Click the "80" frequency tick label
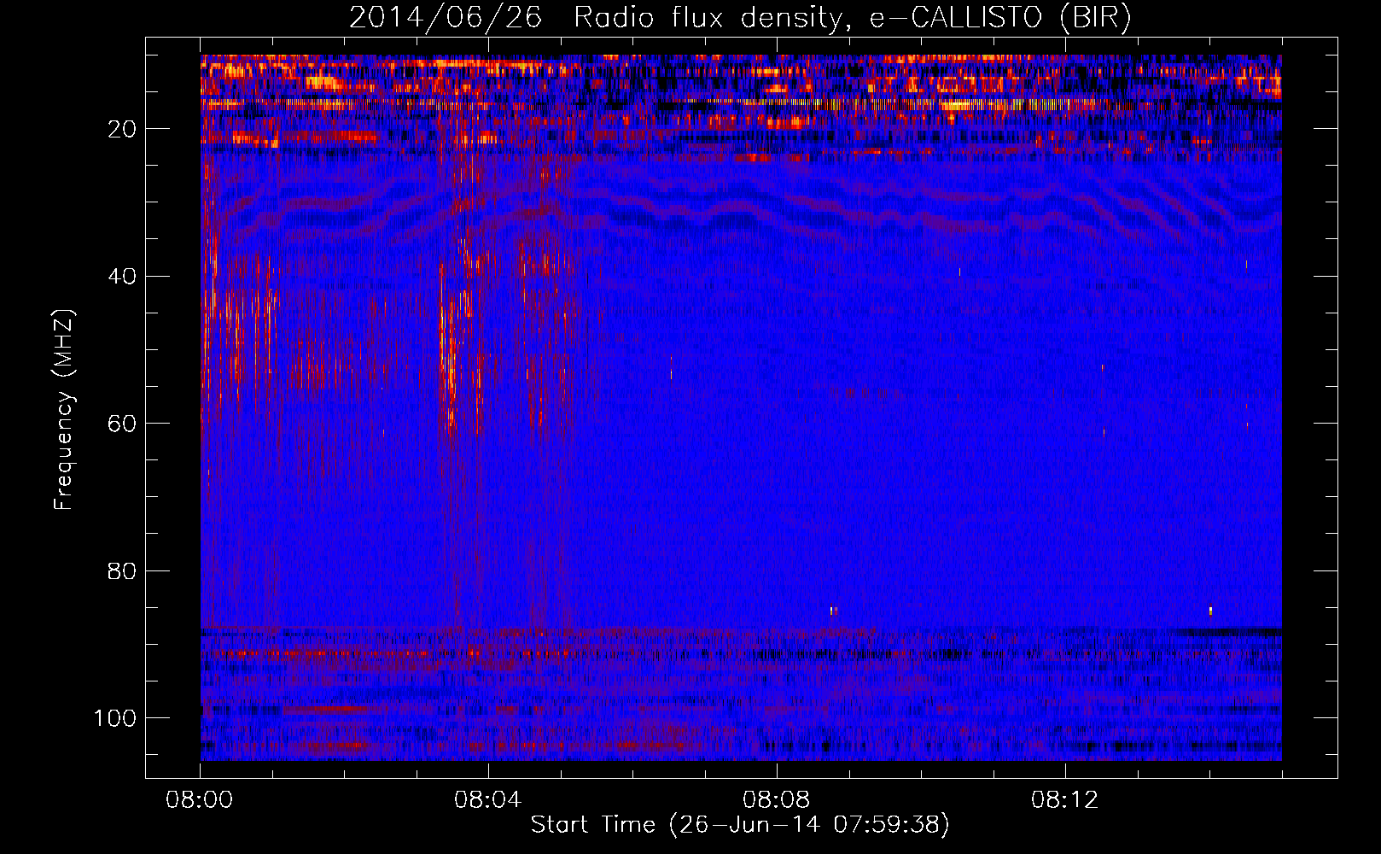 click(x=123, y=571)
